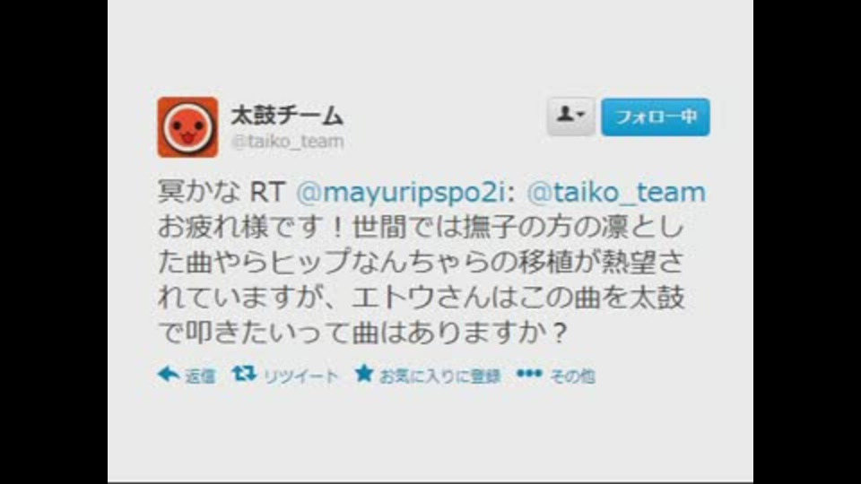Viewport: 861px width, 484px height.
Task: Toggle the フォロー中 following button
Action: (x=655, y=117)
